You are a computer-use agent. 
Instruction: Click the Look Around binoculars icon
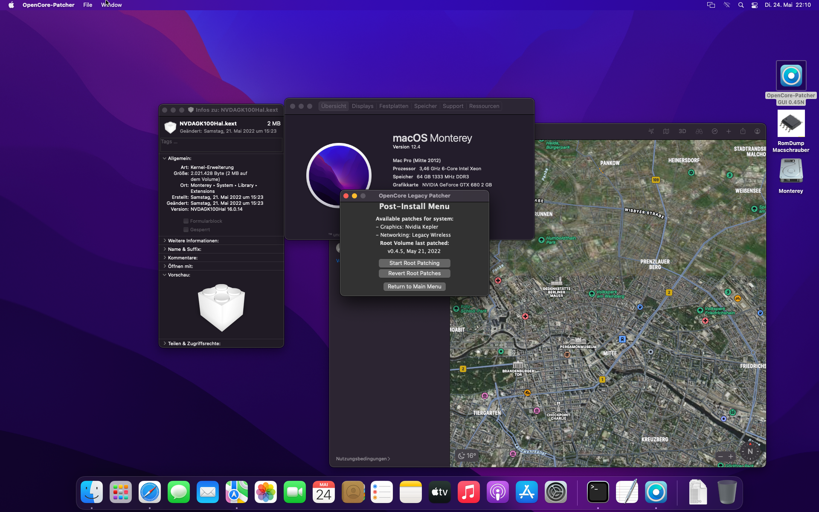[x=699, y=131]
